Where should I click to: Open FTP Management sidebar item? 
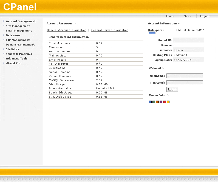pyautogui.click(x=18, y=40)
